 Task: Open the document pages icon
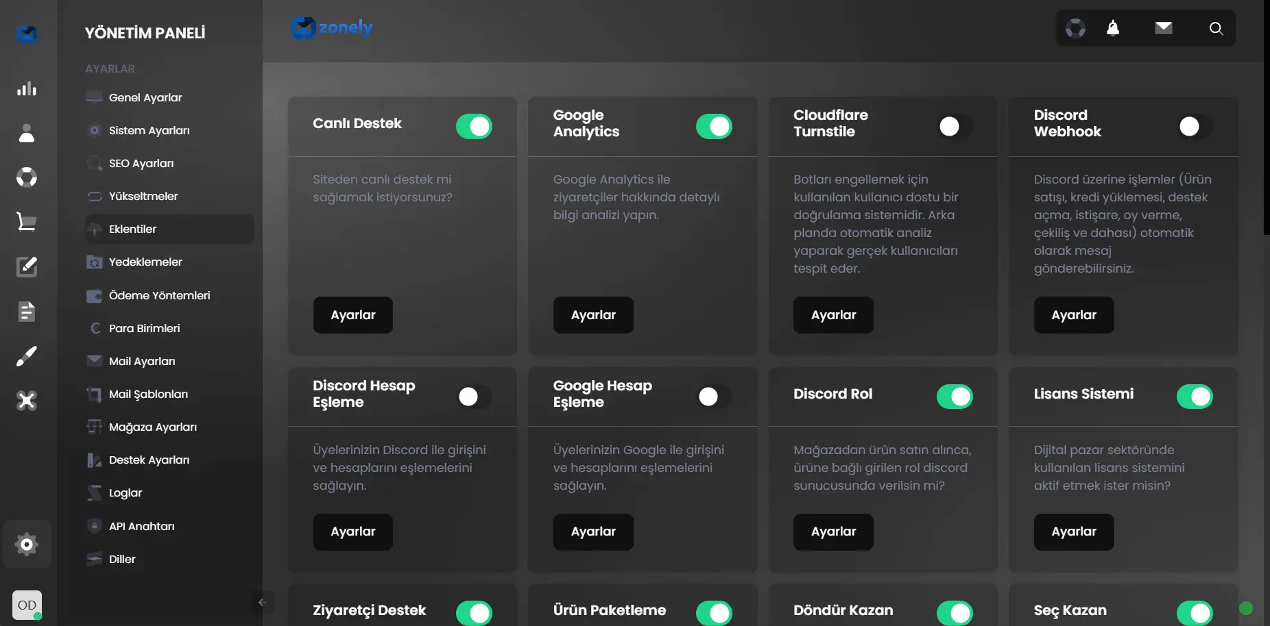click(27, 312)
